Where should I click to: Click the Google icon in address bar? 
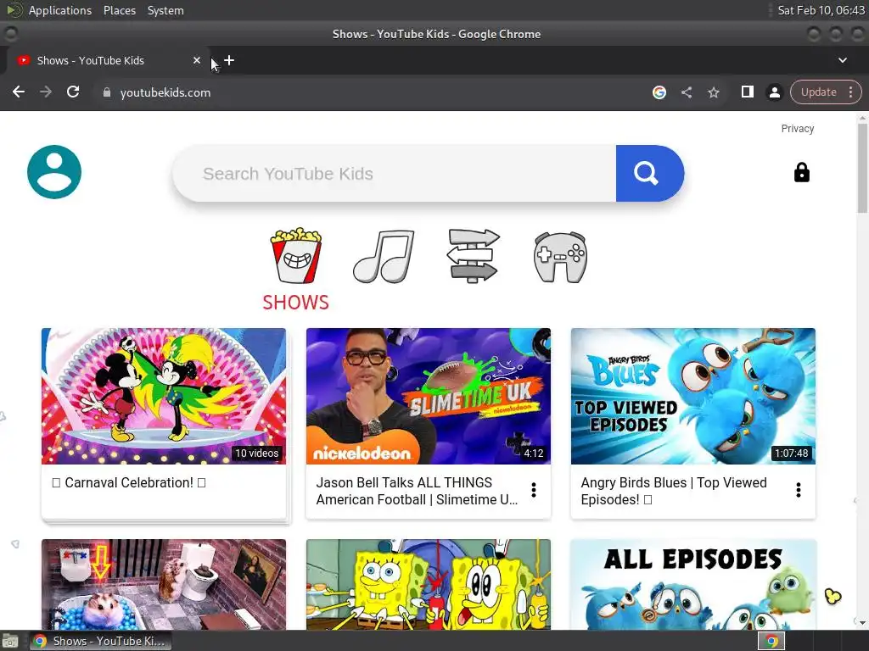pyautogui.click(x=659, y=92)
